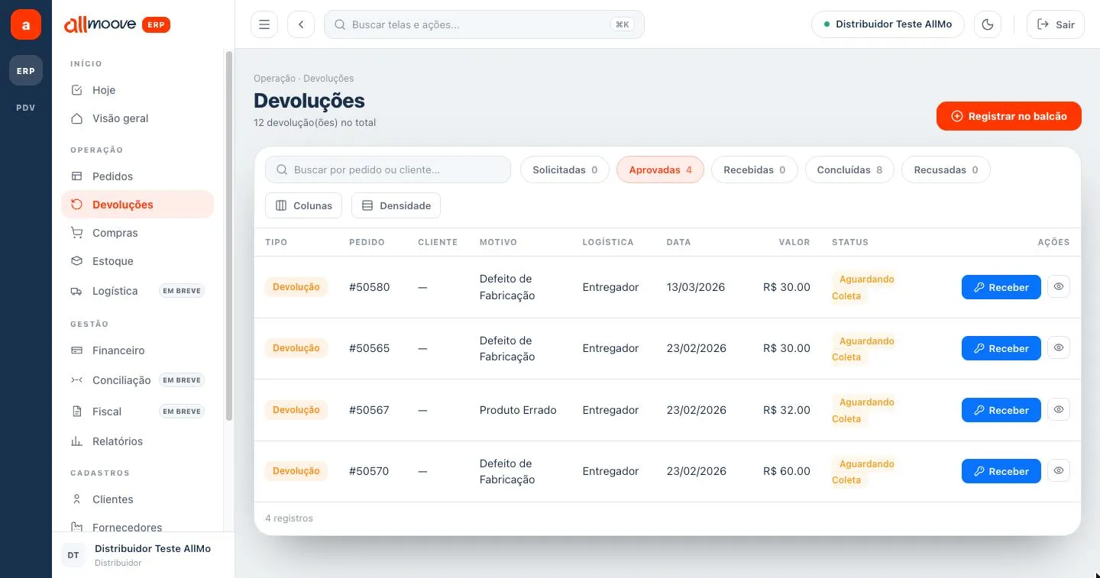This screenshot has width=1100, height=578.
Task: Toggle dark mode with moon icon
Action: tap(988, 24)
